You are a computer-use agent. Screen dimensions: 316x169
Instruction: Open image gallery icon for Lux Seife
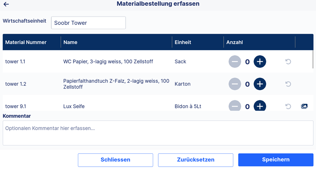coord(304,106)
